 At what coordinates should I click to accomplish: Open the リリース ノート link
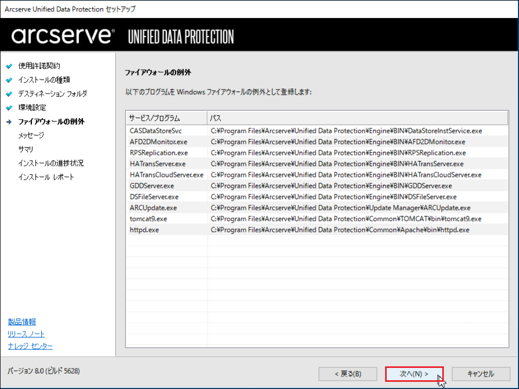[26, 334]
